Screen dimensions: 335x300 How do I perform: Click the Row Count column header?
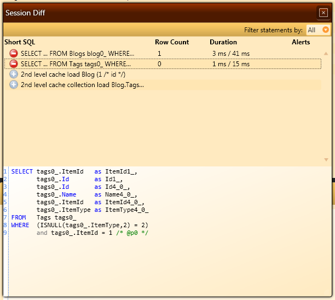point(172,42)
